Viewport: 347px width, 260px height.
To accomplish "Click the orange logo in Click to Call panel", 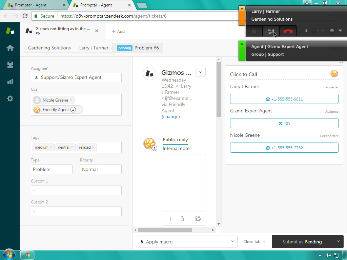I will pyautogui.click(x=334, y=73).
